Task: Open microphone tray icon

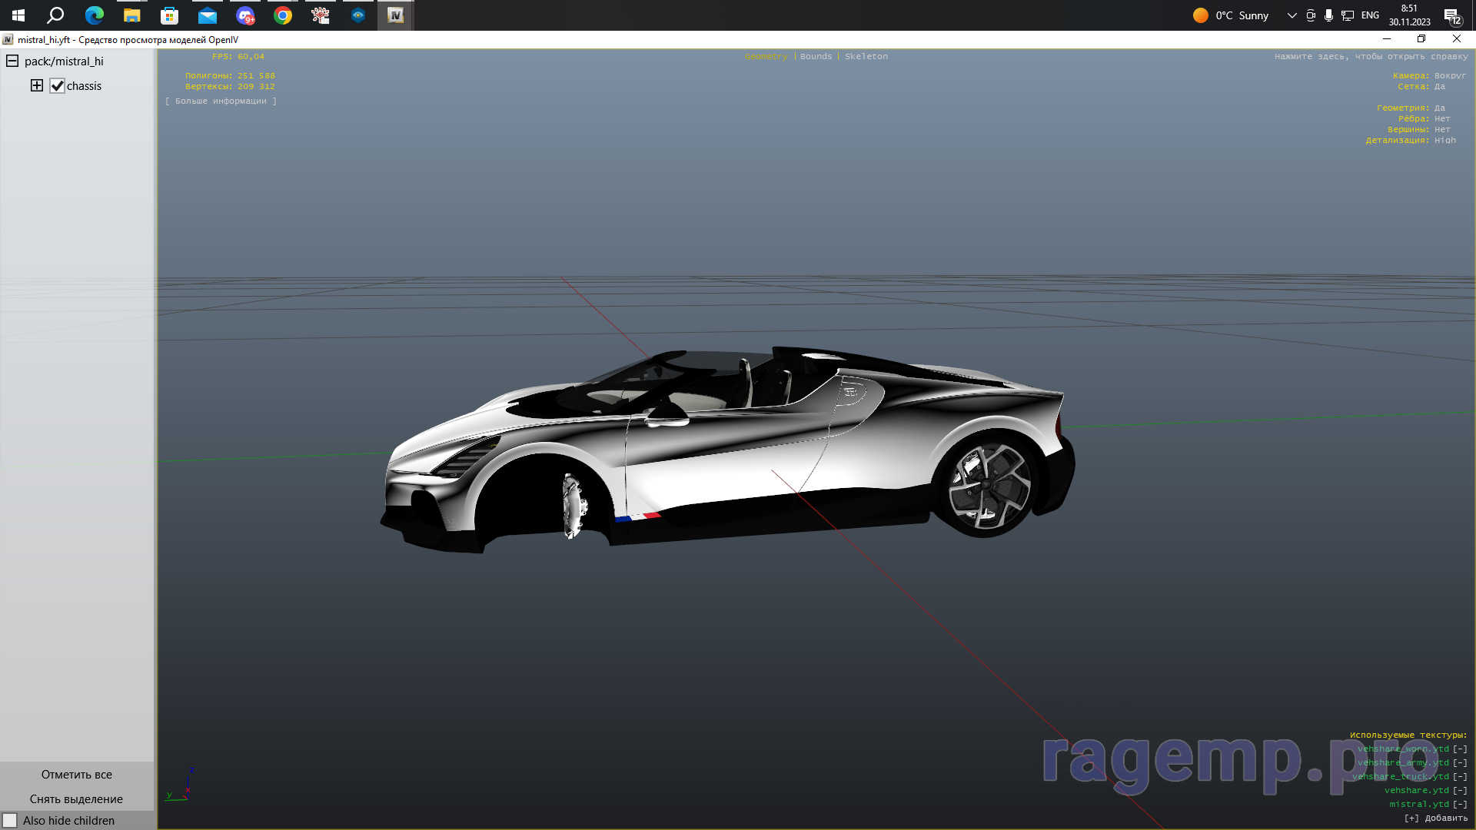Action: (1328, 15)
